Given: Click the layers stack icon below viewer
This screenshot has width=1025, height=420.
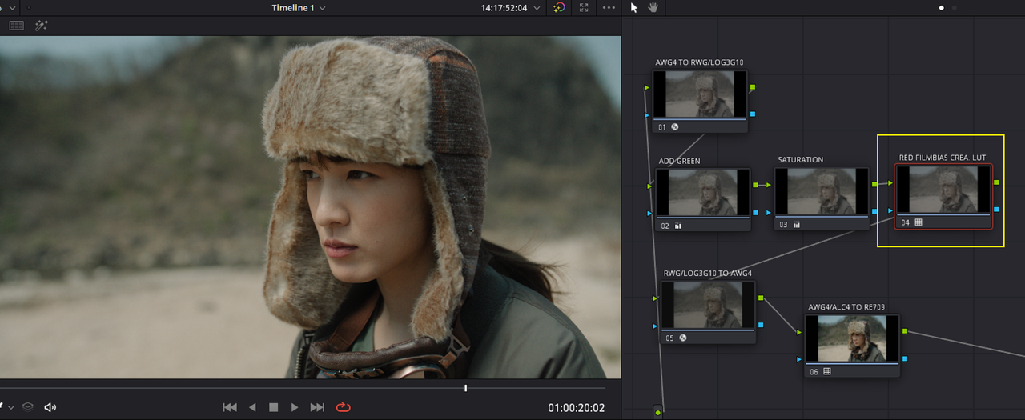Looking at the screenshot, I should point(28,407).
